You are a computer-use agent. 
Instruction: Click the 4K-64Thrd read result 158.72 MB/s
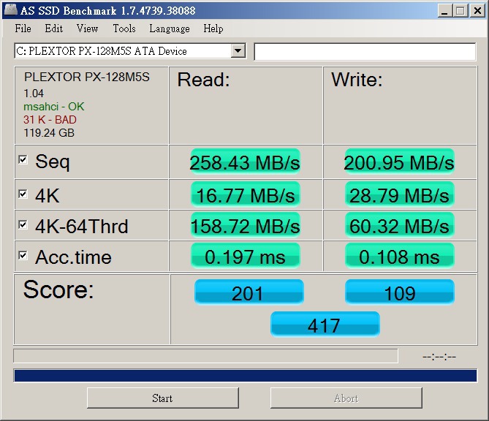(x=245, y=225)
